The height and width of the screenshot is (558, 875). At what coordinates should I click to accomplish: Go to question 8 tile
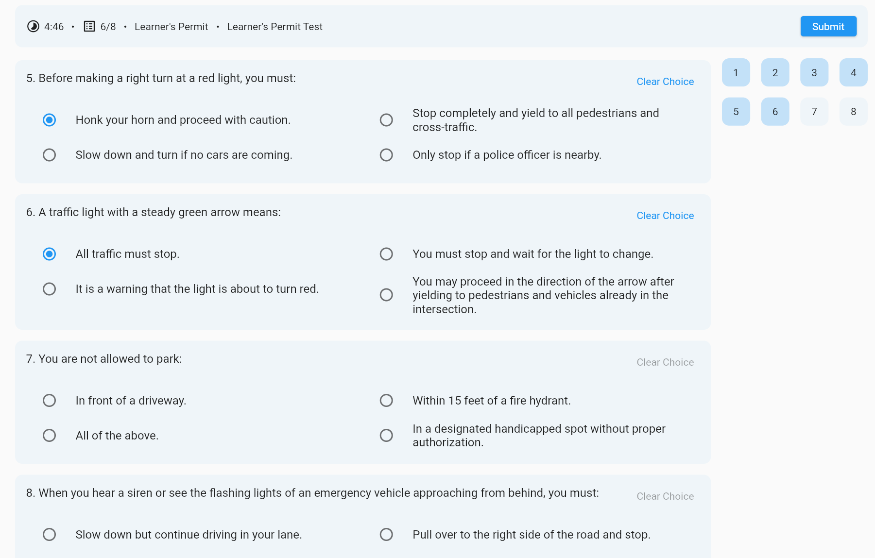(854, 112)
